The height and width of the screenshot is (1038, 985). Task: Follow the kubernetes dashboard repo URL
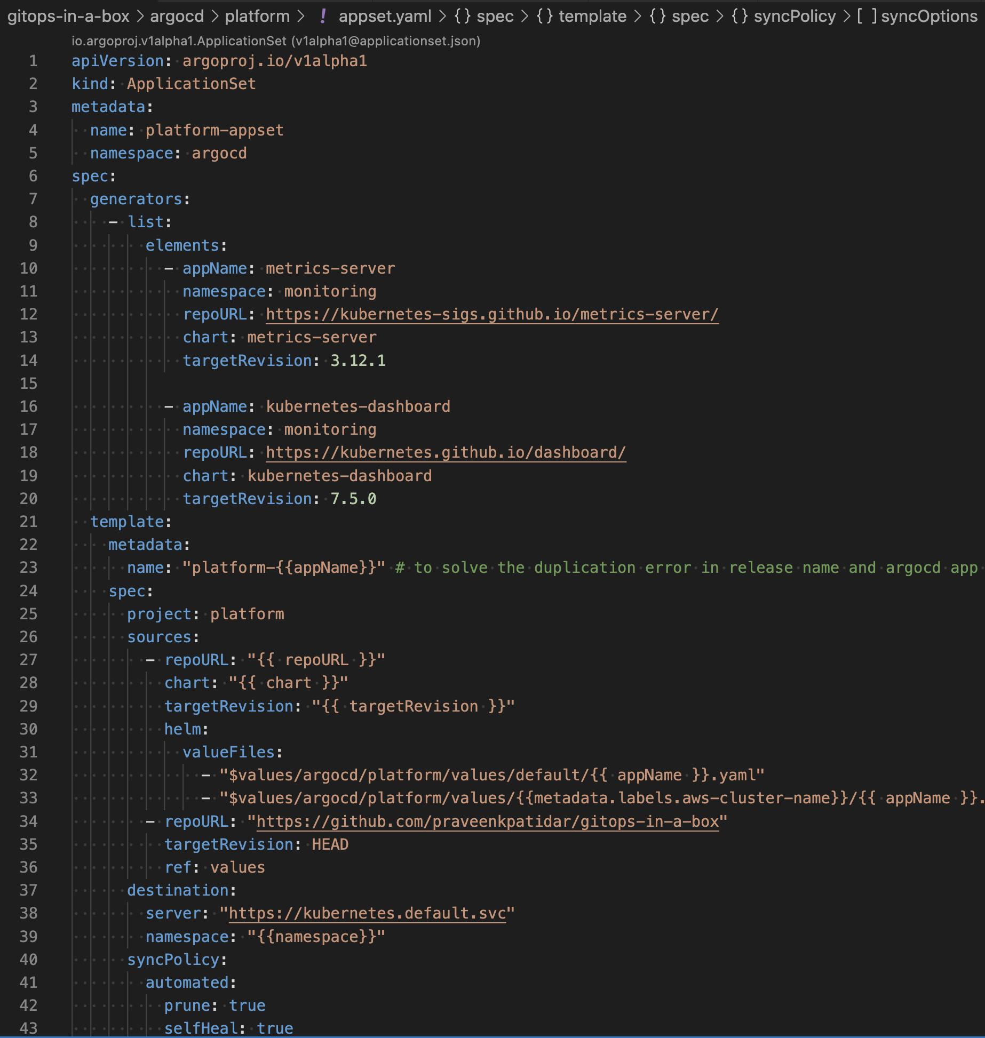pyautogui.click(x=446, y=452)
